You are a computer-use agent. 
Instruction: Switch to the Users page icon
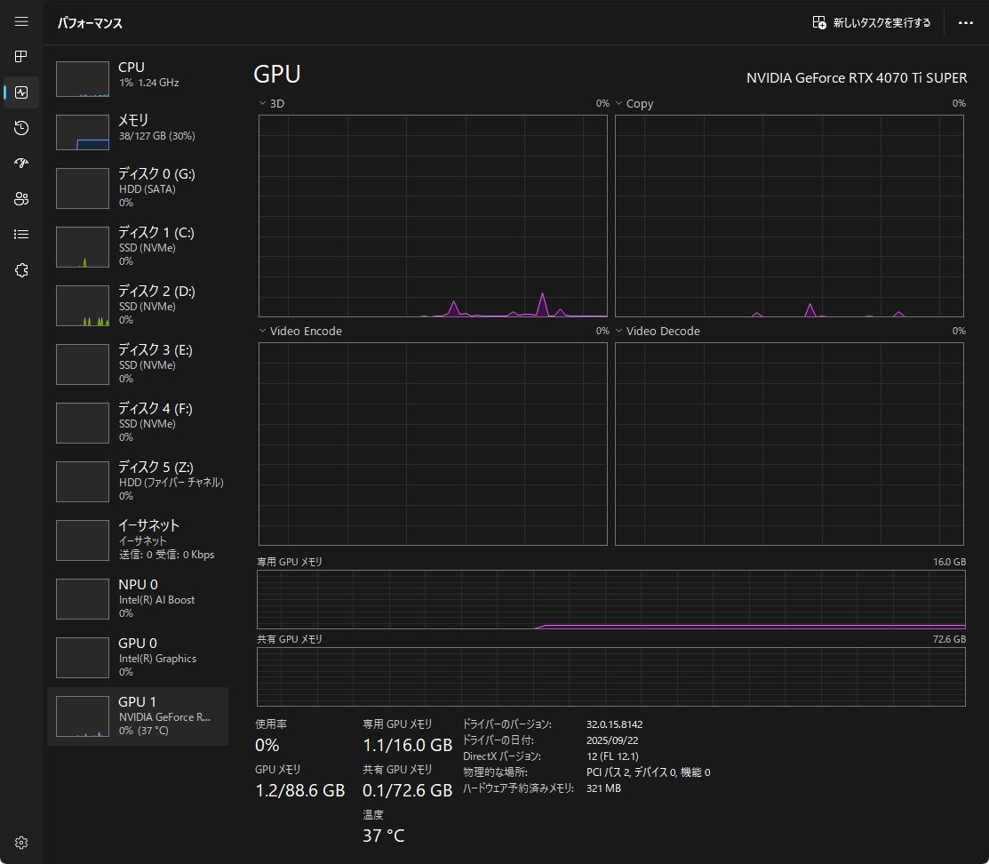(x=21, y=199)
